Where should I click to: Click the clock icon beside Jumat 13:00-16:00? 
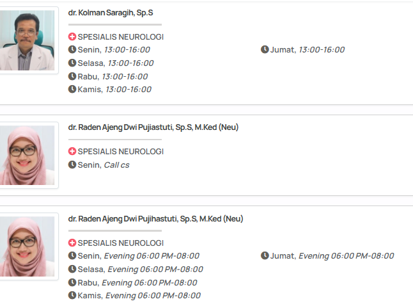265,50
